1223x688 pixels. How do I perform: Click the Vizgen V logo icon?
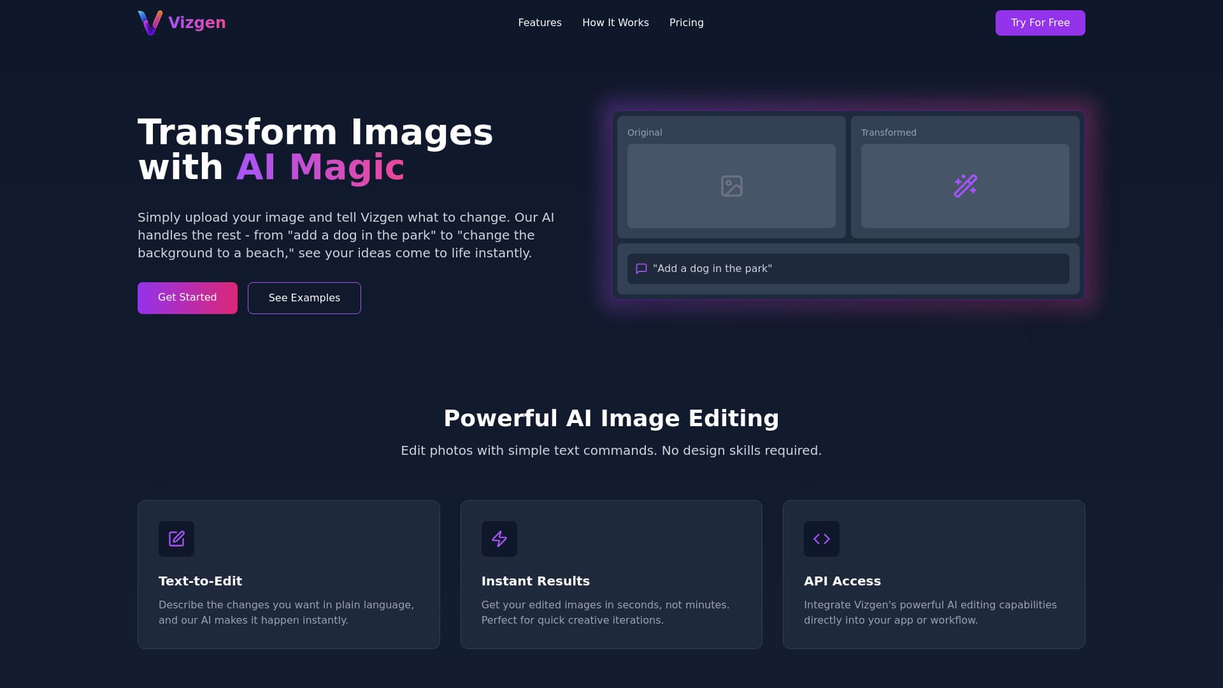[x=150, y=23]
